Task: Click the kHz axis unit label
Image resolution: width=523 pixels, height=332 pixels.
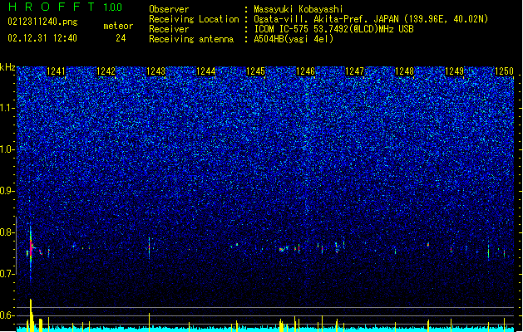Action: (7, 67)
